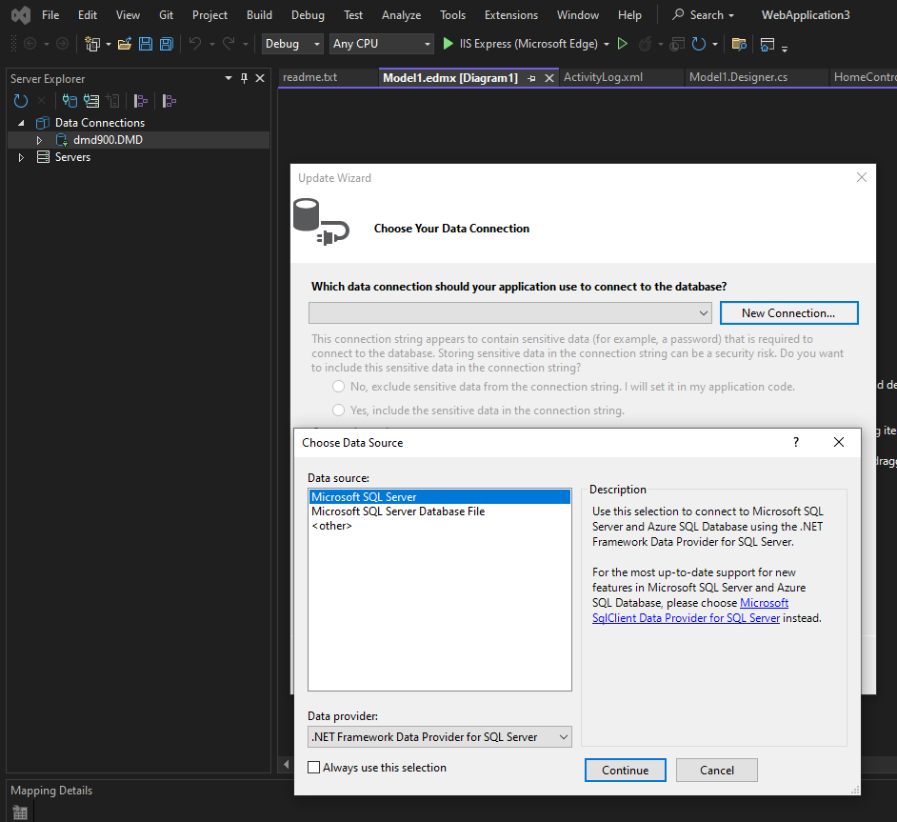The image size is (897, 822).
Task: Select 'Microsoft SQL Server Database File' in list
Action: click(398, 511)
